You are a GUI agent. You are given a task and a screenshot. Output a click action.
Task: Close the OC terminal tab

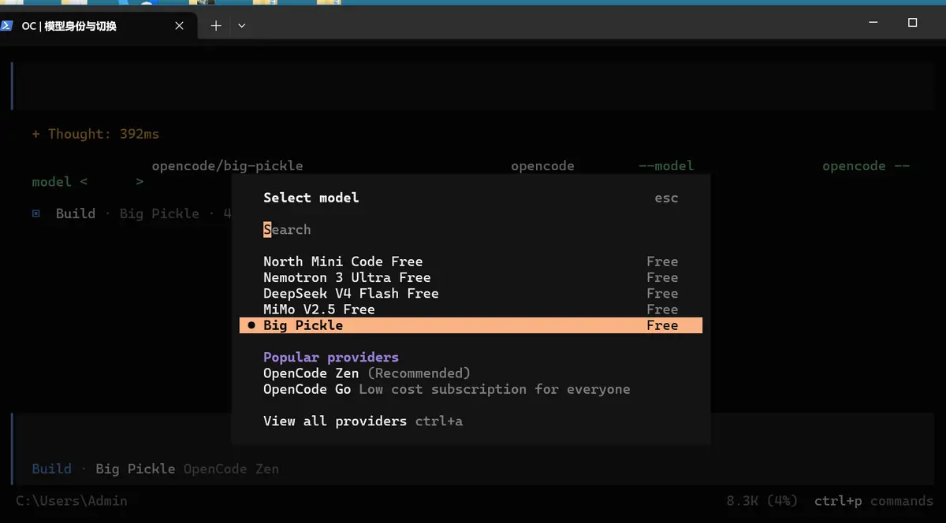point(179,26)
